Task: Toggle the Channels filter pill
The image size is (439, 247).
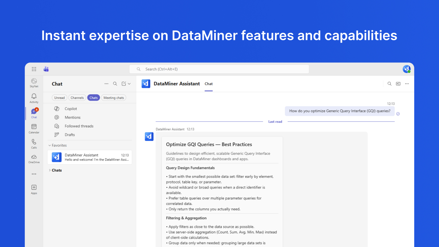Action: [77, 98]
